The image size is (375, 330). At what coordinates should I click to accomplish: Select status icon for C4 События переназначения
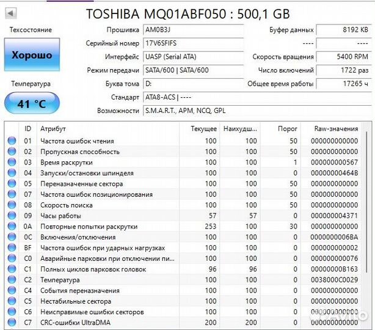tap(12, 290)
